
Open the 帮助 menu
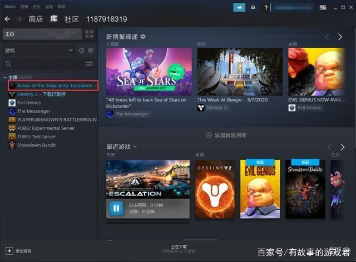[x=61, y=7]
